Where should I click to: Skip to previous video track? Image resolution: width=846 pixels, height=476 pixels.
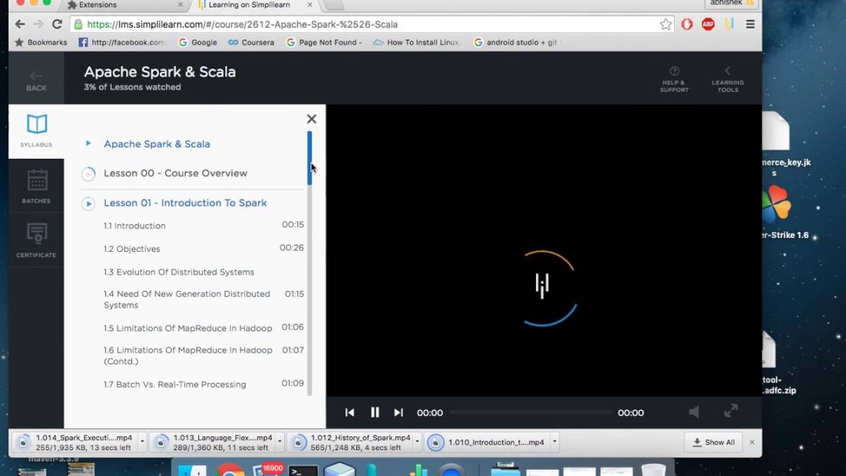click(x=350, y=413)
